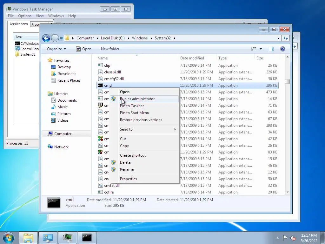This screenshot has width=325, height=244.
Task: Click Command Prompt taskbar icon
Action: pyautogui.click(x=87, y=238)
